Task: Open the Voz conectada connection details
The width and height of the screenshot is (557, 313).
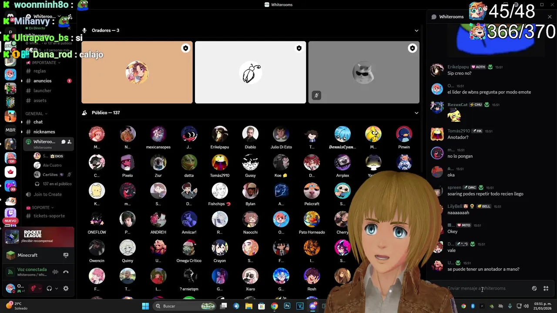Action: (x=32, y=270)
